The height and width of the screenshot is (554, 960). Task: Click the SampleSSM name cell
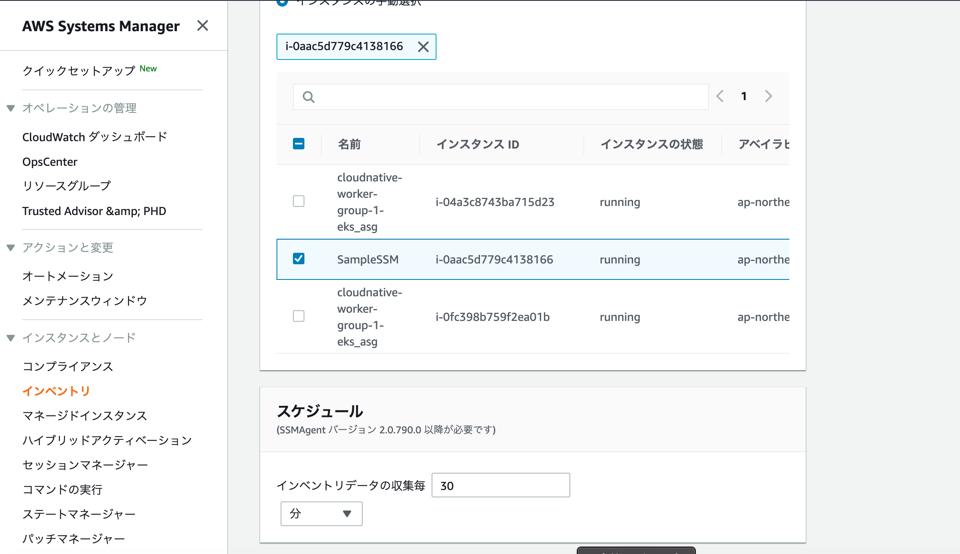(x=368, y=259)
